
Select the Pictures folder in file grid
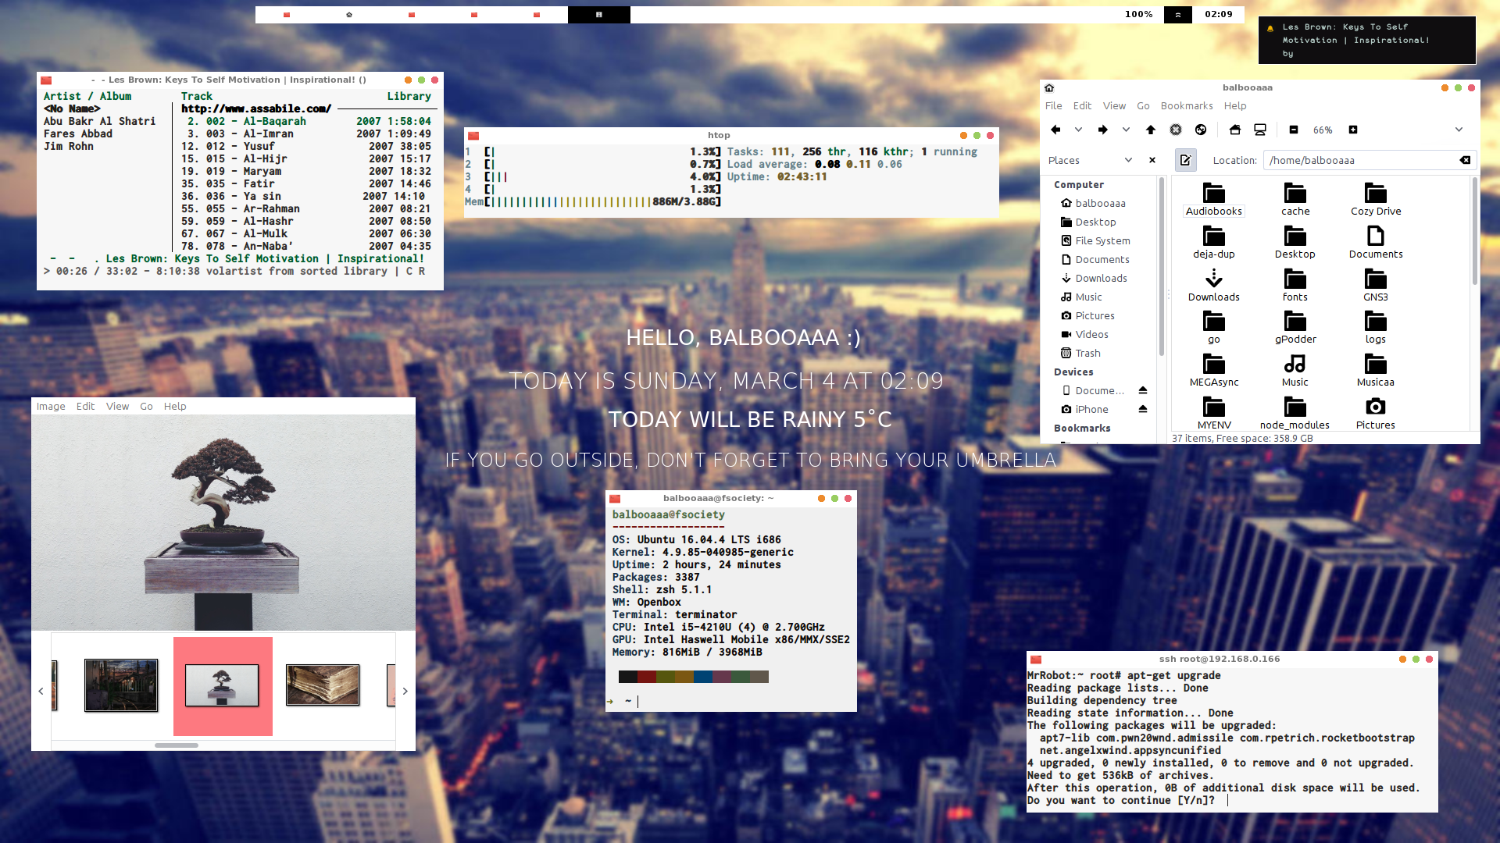click(1376, 414)
